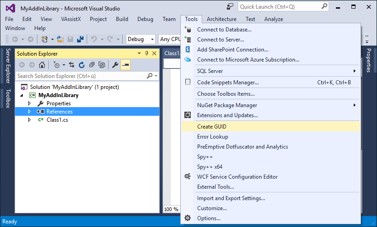This screenshot has height=227, width=377.
Task: Choose Options... in the Tools menu
Action: click(209, 218)
